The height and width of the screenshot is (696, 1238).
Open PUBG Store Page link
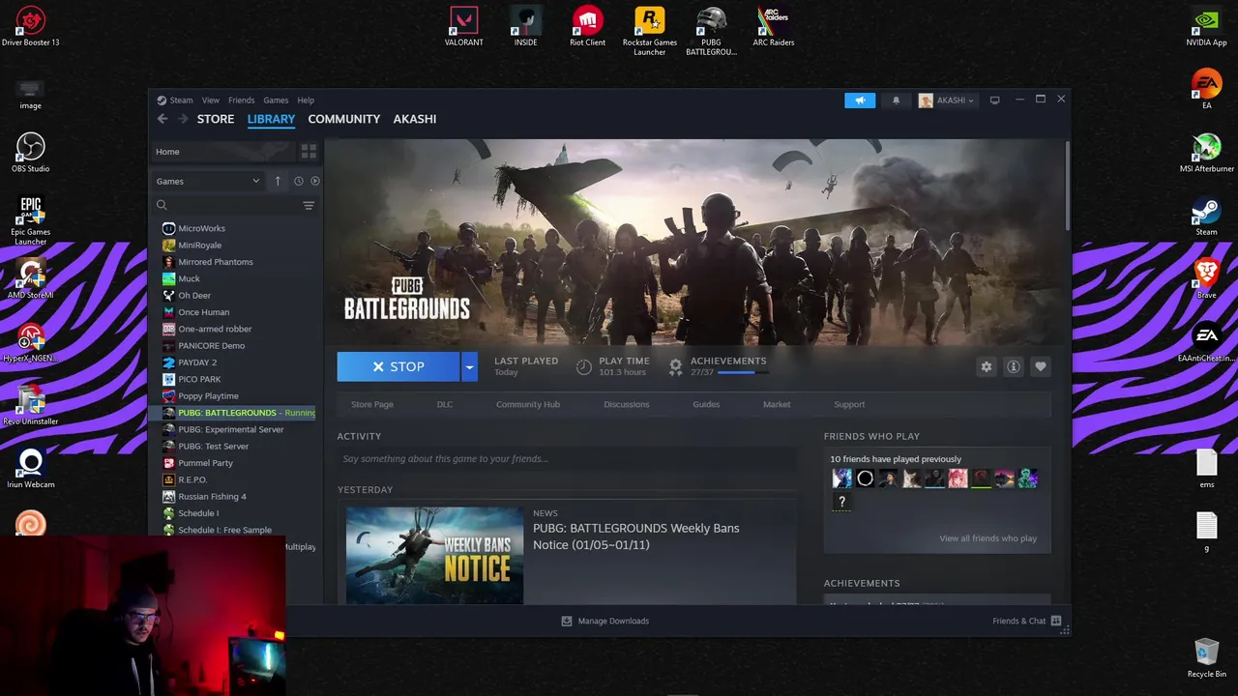click(372, 405)
